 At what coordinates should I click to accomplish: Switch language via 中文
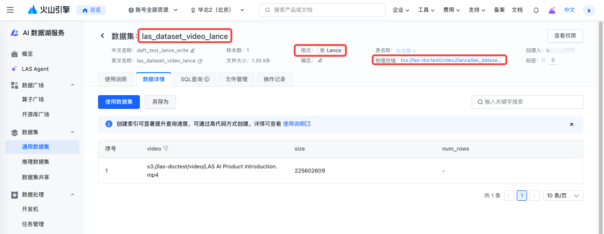tap(569, 10)
